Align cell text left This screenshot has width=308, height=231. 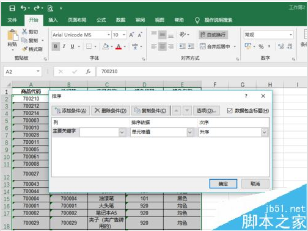point(154,46)
